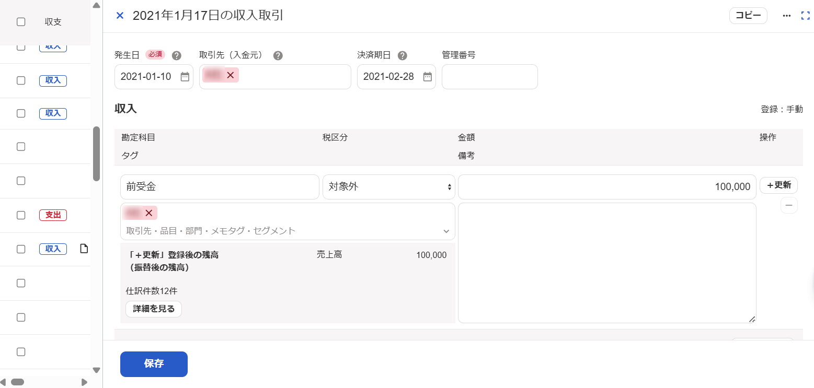This screenshot has height=388, width=814.
Task: Click the help icon beside 発生日
Action: [x=176, y=55]
